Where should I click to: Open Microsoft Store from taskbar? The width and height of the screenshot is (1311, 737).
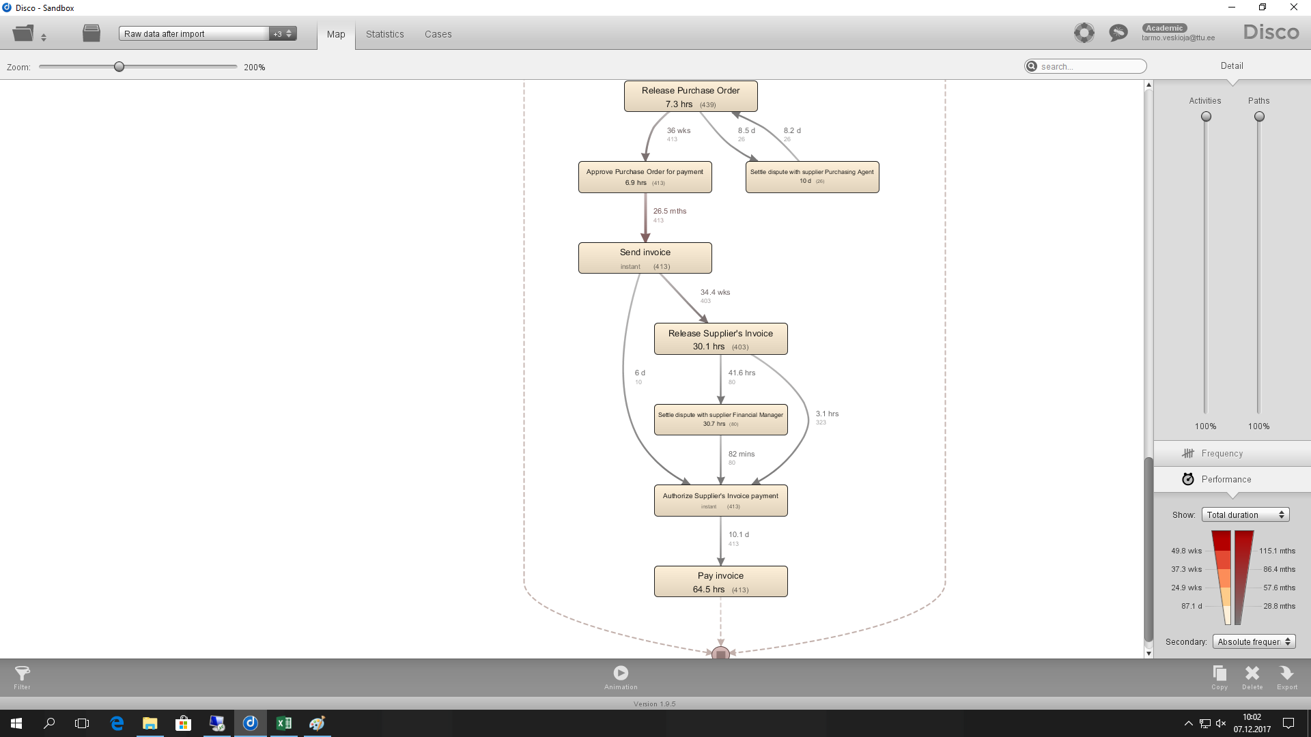(183, 723)
